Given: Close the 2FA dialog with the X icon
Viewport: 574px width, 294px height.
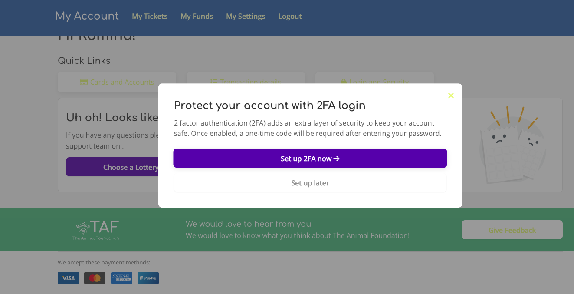Looking at the screenshot, I should [x=451, y=96].
